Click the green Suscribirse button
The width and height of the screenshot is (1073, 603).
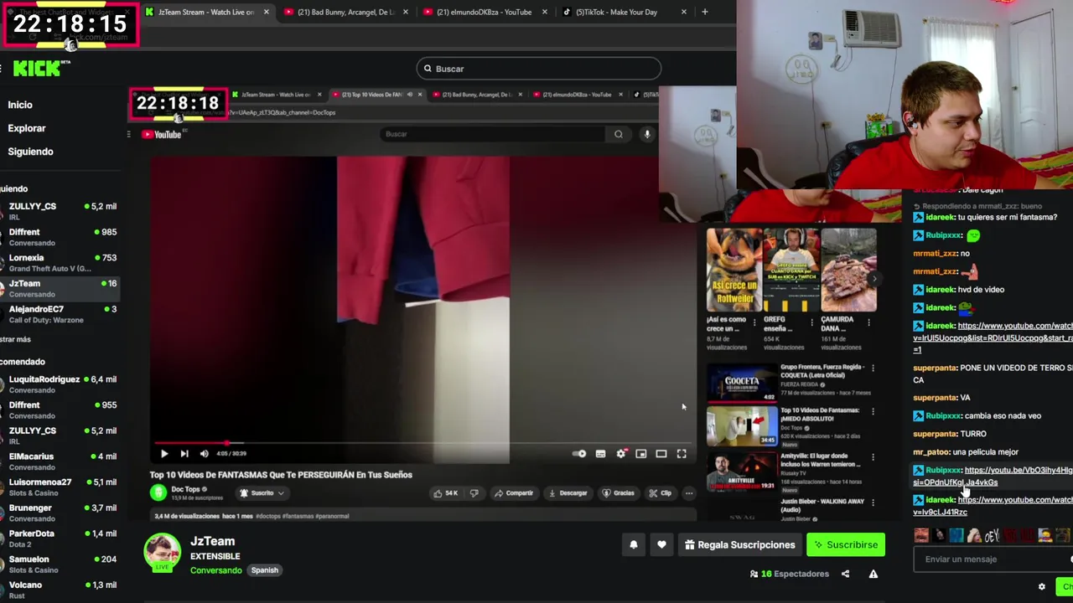click(x=846, y=545)
